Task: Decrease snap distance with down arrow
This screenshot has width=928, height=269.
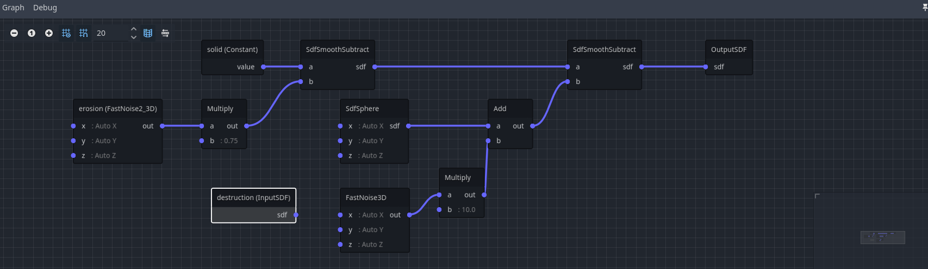Action: click(134, 37)
